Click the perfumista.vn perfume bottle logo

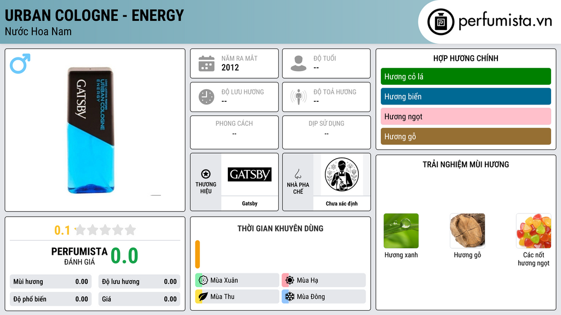pos(440,22)
